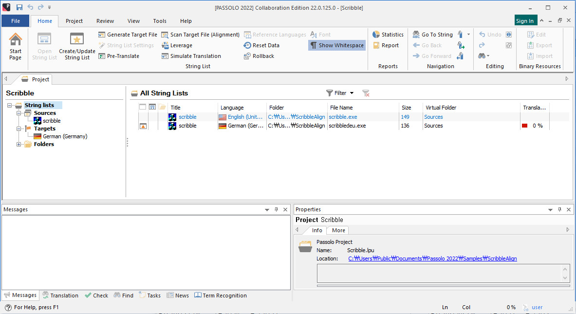Click the folder column header icon
This screenshot has width=576, height=314.
(162, 107)
